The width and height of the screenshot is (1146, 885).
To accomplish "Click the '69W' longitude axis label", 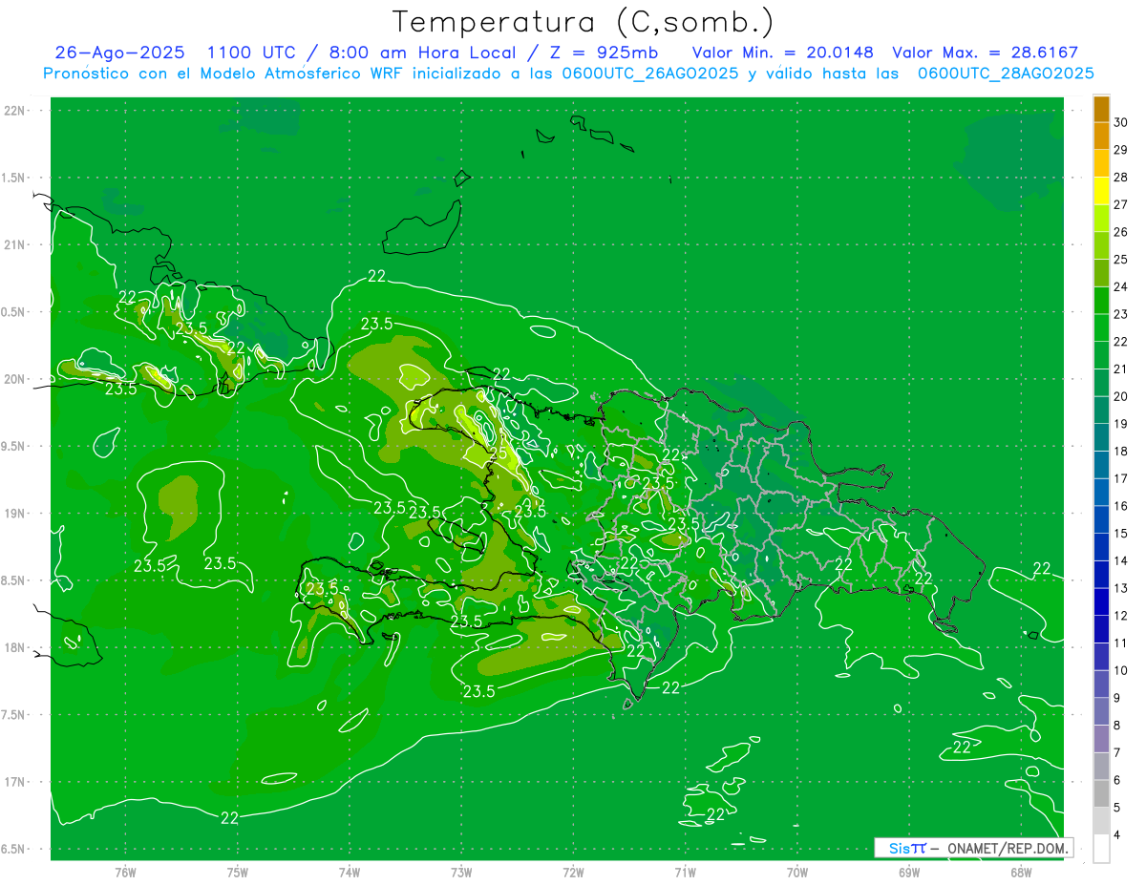I will [909, 873].
